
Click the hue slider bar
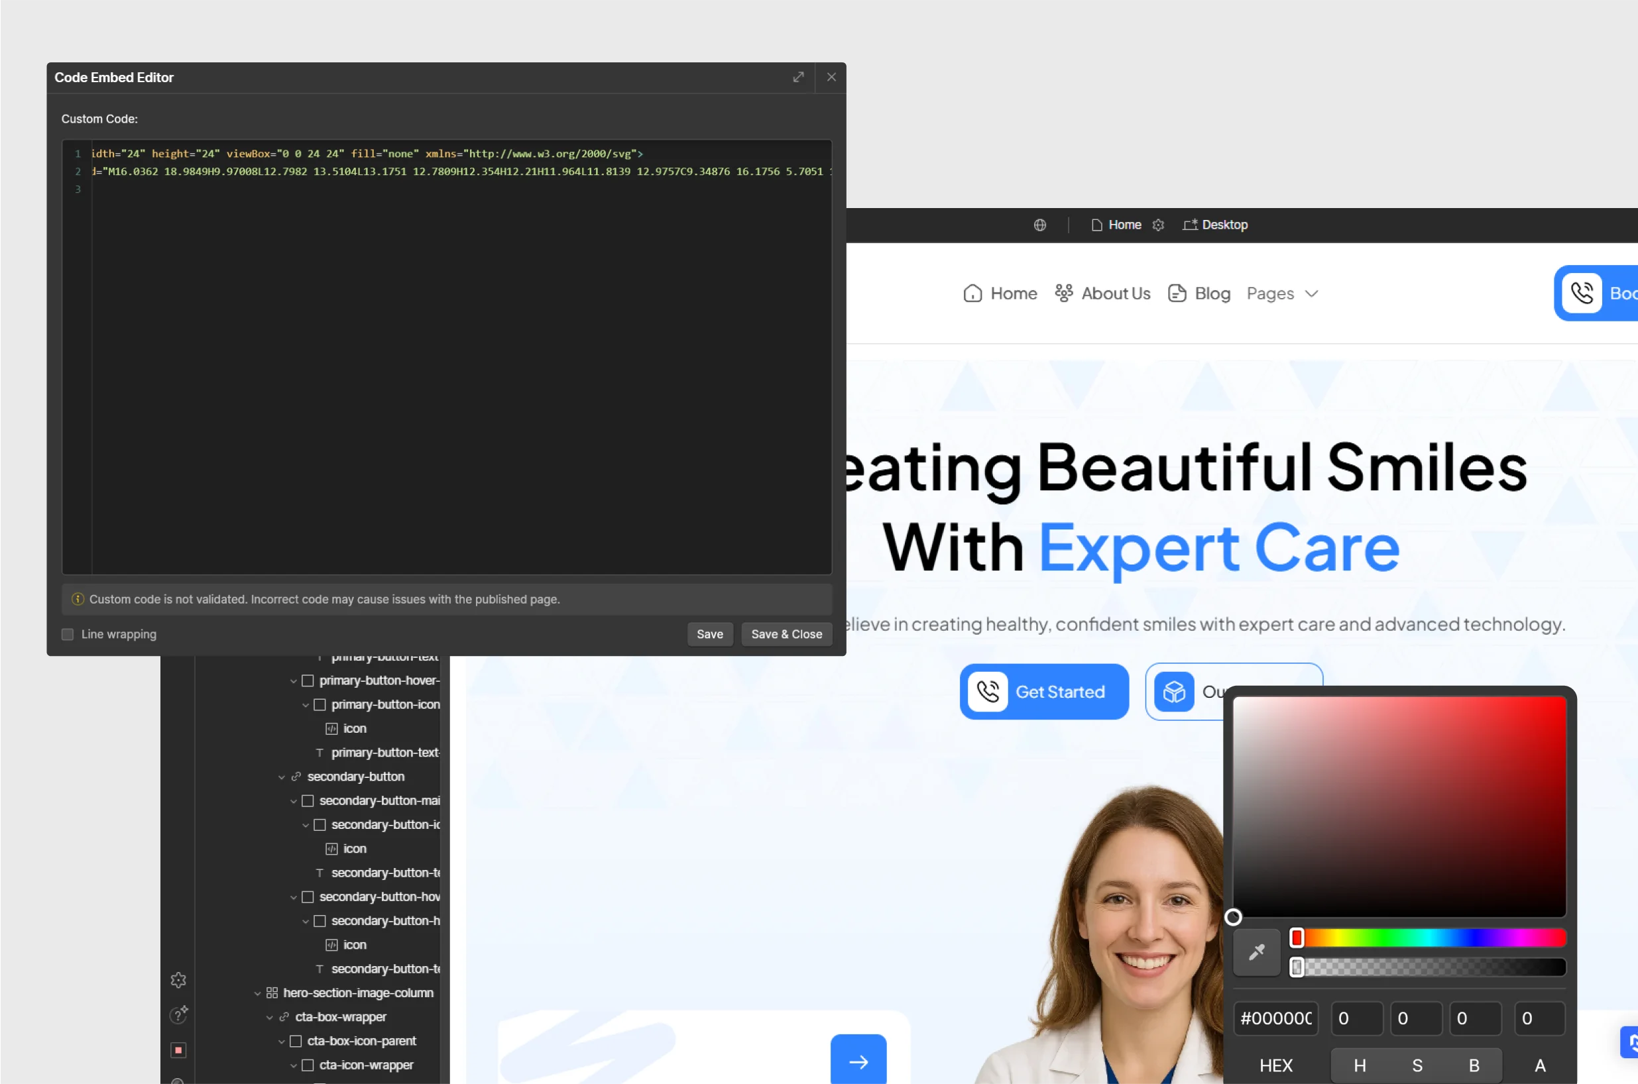pos(1428,938)
